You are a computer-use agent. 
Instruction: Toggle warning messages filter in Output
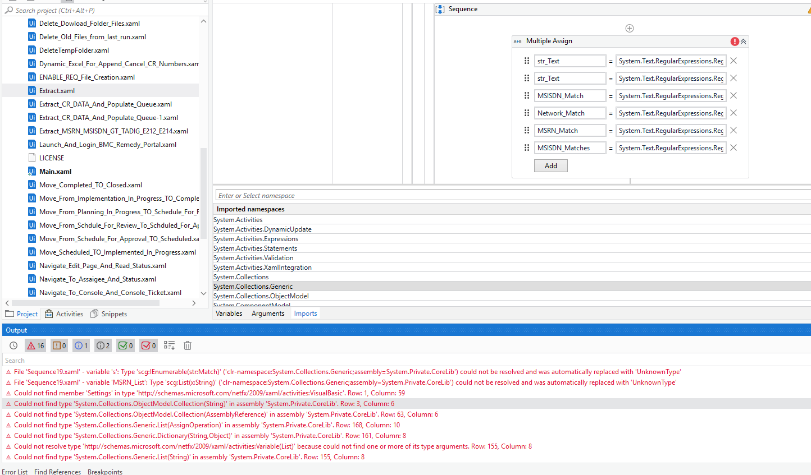(x=59, y=346)
